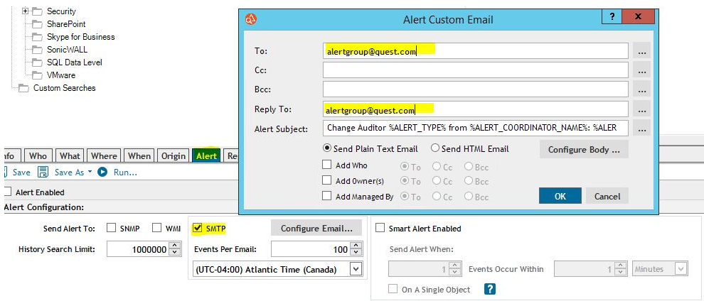
Task: Tick the Smart Alert Enabled checkbox
Action: pyautogui.click(x=380, y=229)
